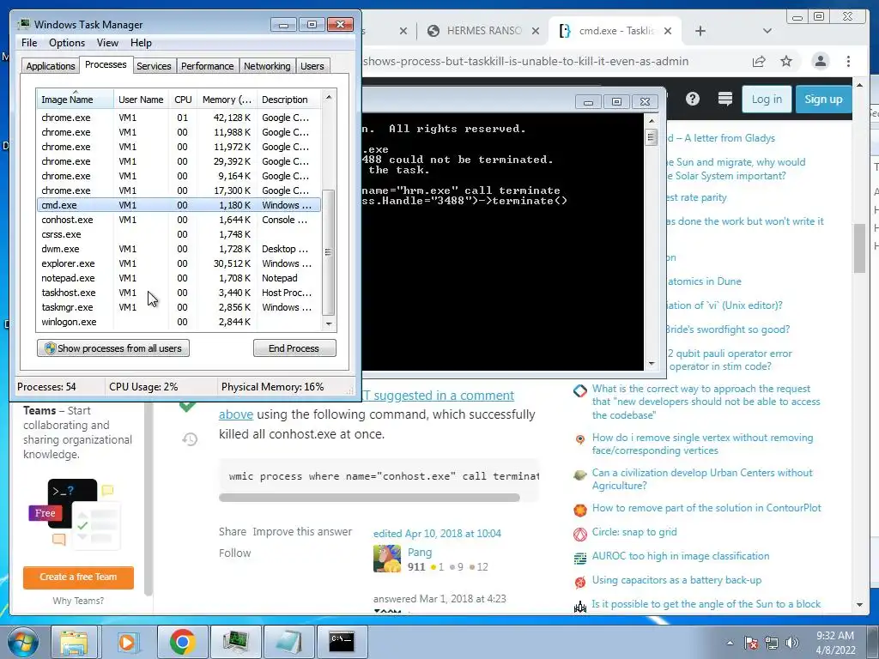Click the Log in button
This screenshot has height=659, width=879.
(x=767, y=100)
